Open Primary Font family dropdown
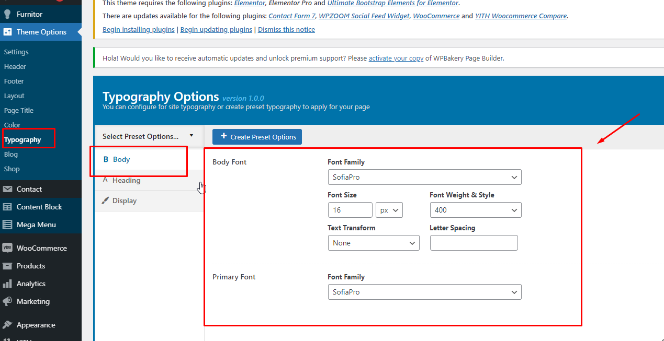Viewport: 664px width, 341px height. (424, 292)
